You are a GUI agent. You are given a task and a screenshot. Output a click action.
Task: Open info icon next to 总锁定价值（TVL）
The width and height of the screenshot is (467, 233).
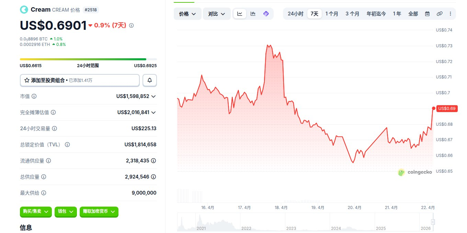[67, 145]
